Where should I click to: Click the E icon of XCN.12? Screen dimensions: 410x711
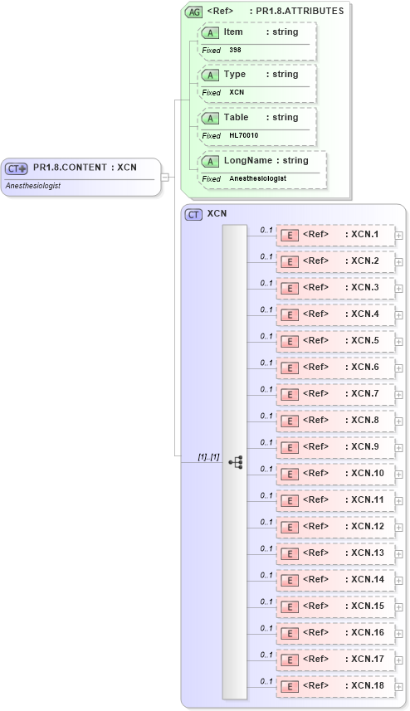coord(290,528)
